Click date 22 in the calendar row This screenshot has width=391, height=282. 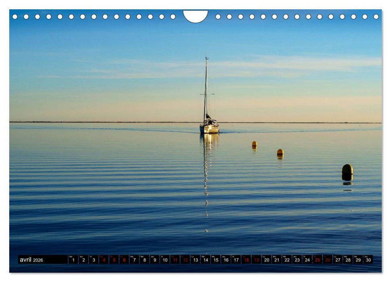(287, 260)
